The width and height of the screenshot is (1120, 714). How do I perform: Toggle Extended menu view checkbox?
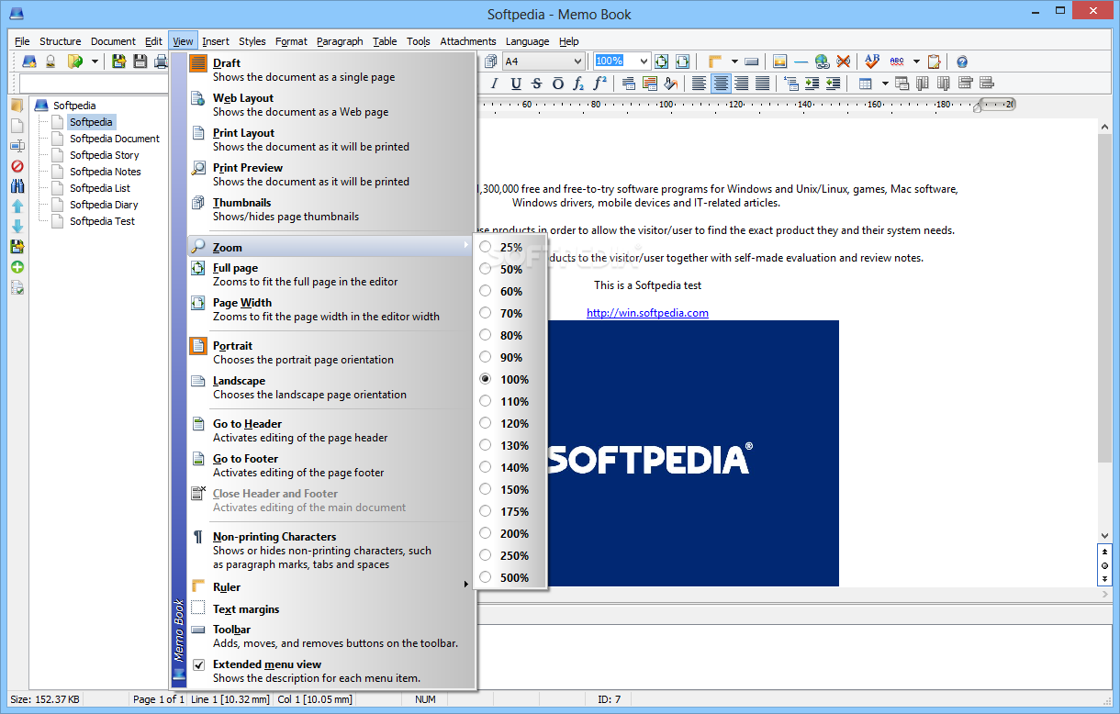coord(198,665)
